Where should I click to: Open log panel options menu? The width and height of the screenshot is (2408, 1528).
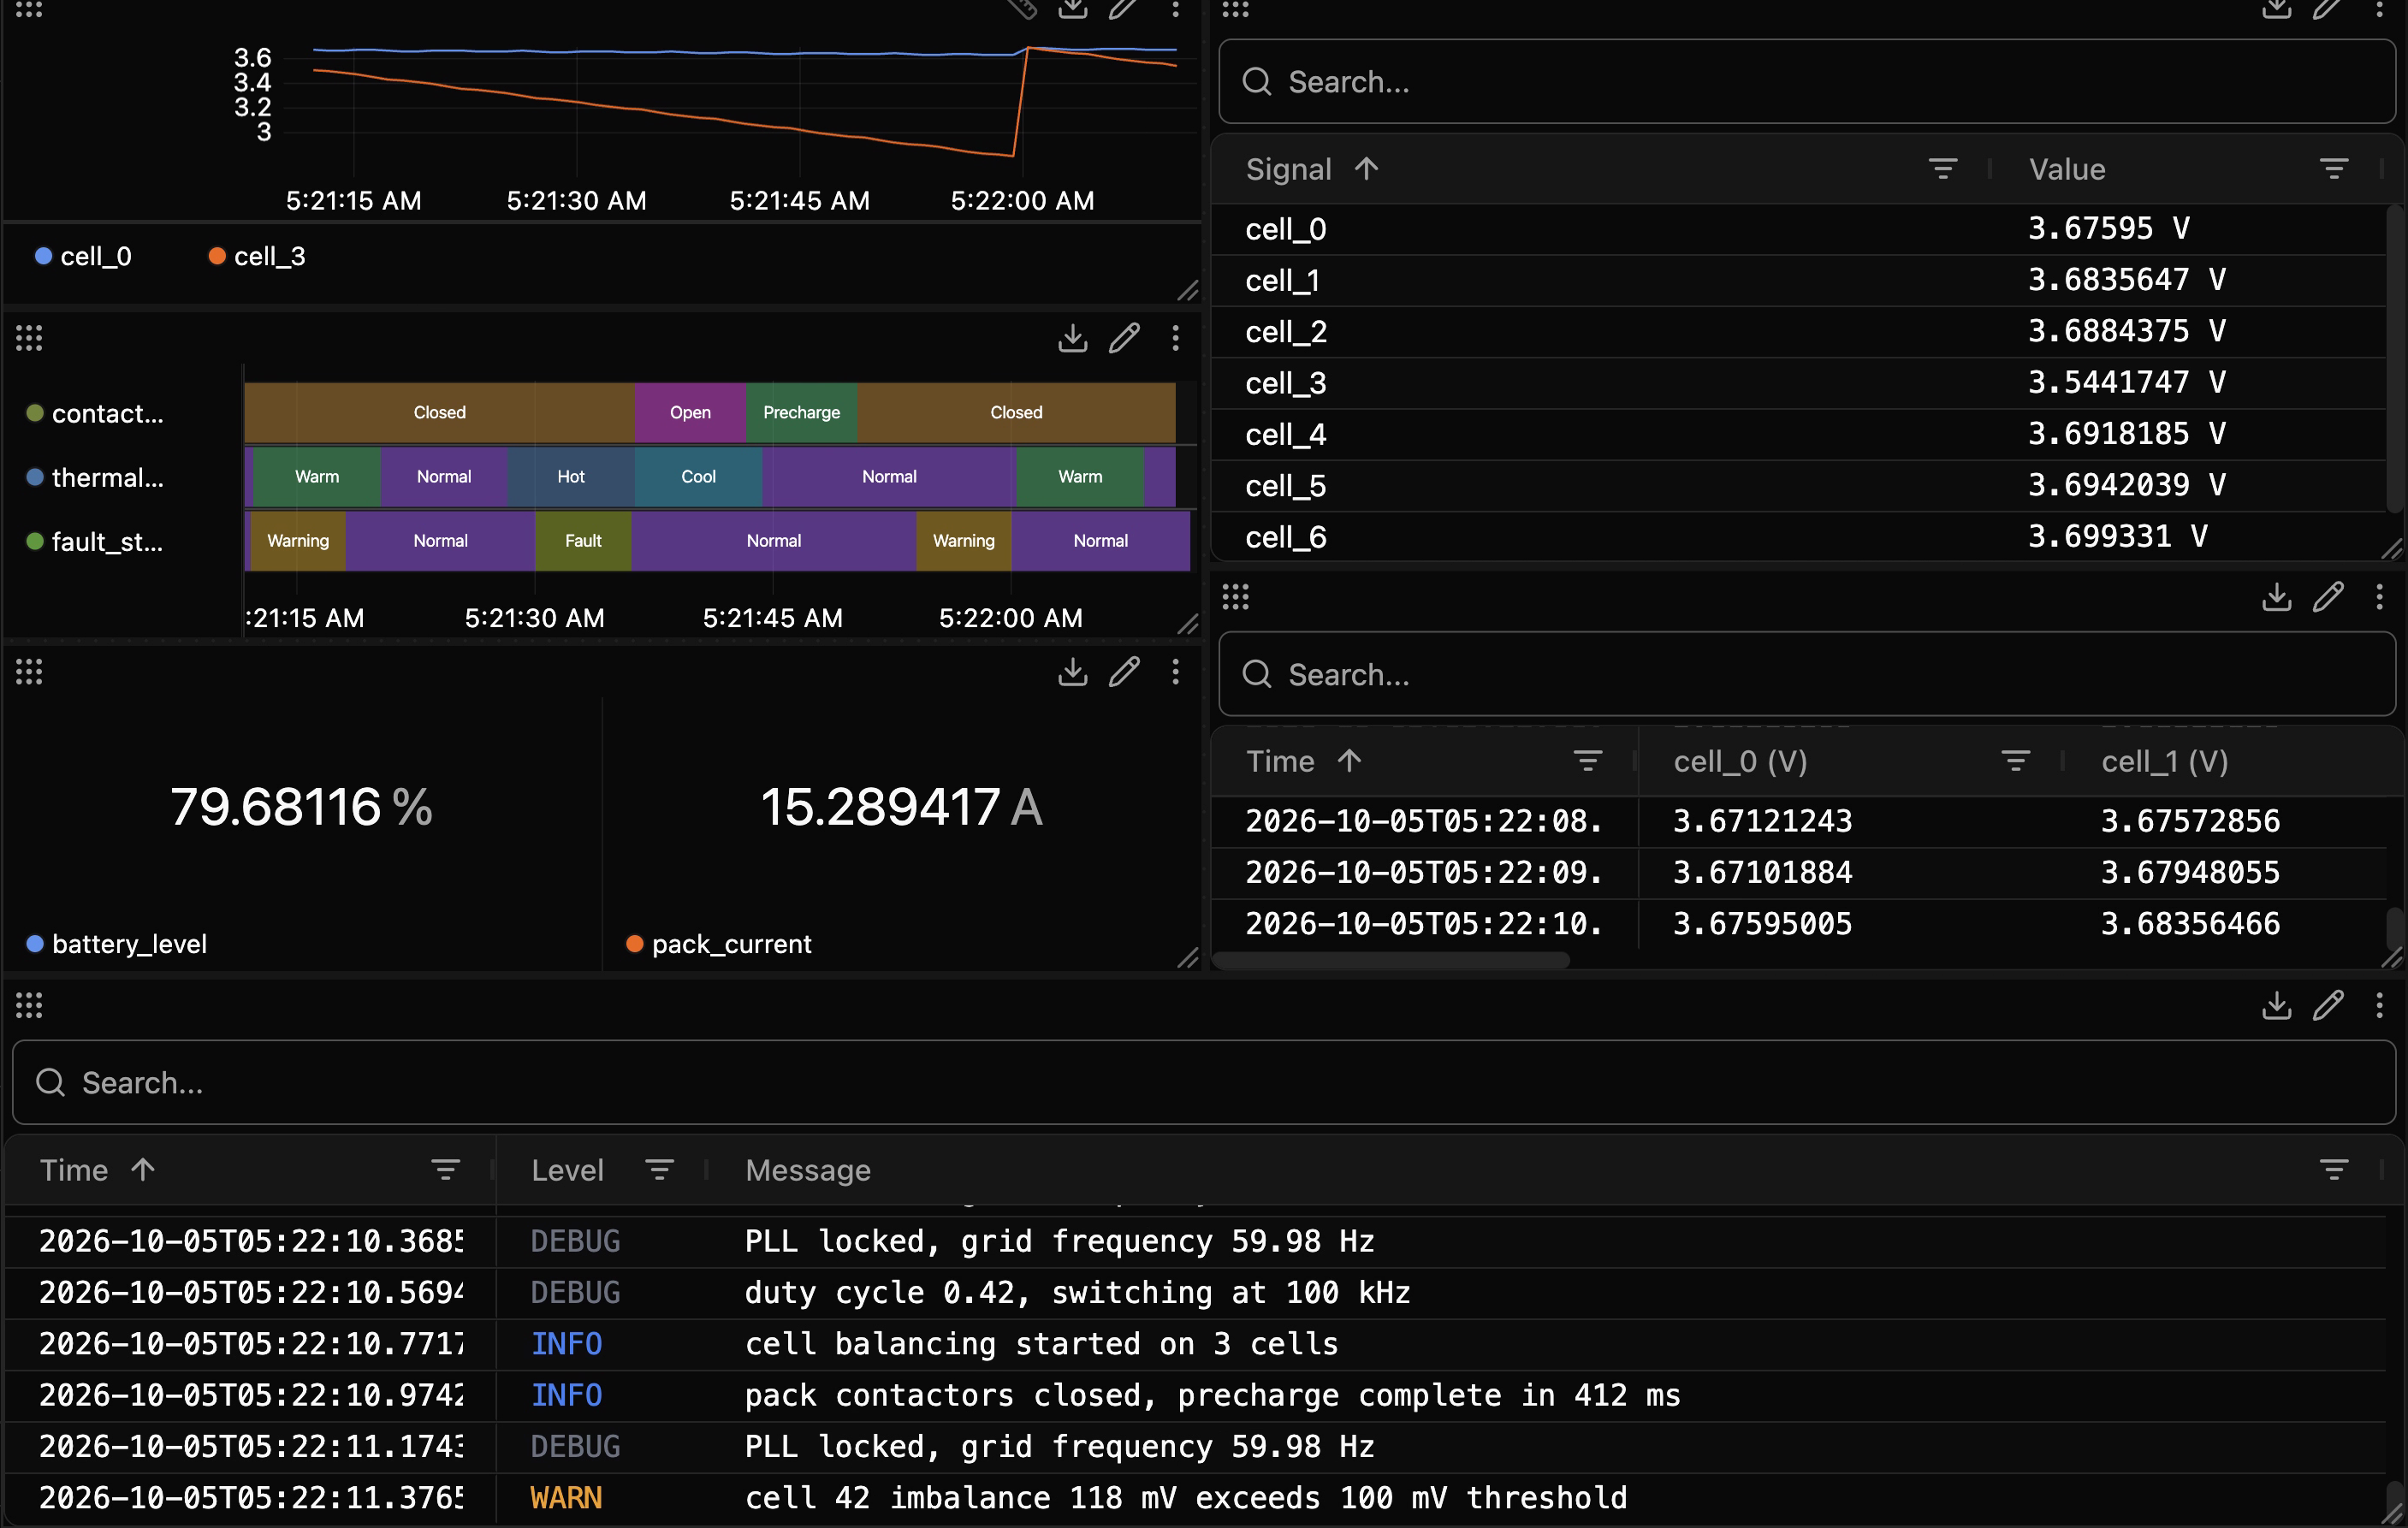[x=2379, y=1005]
